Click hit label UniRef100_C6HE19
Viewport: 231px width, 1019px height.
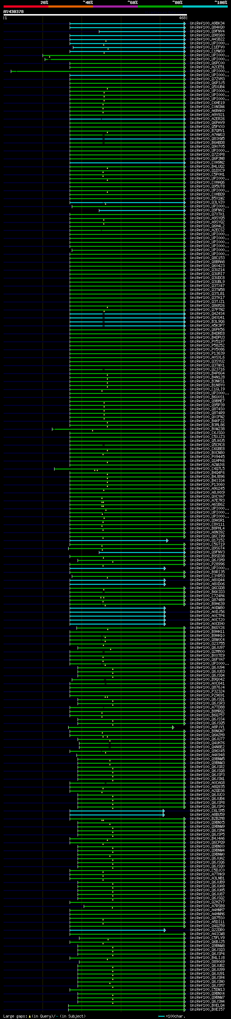point(207,103)
